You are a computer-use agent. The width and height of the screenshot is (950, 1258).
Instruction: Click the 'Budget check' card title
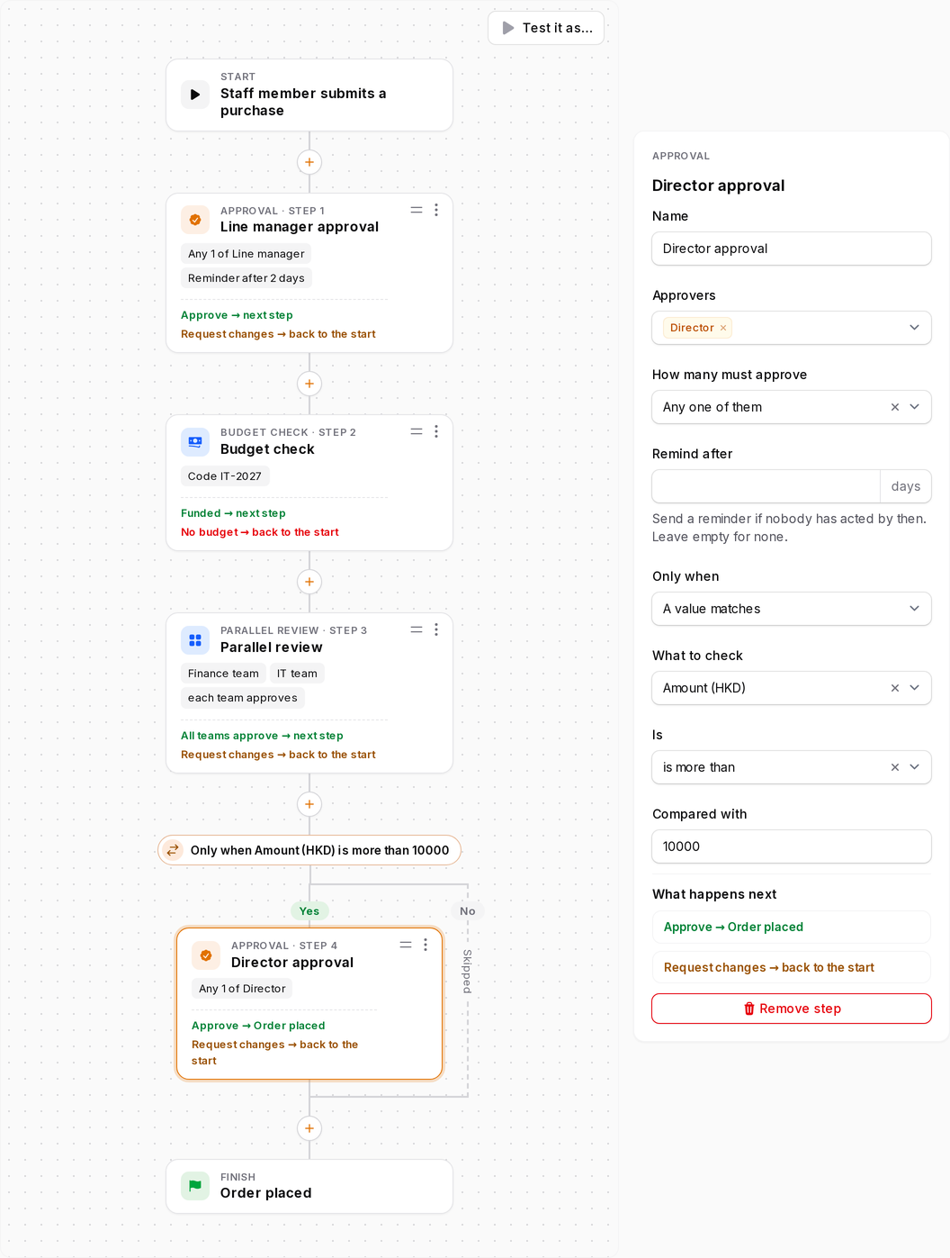tap(267, 449)
